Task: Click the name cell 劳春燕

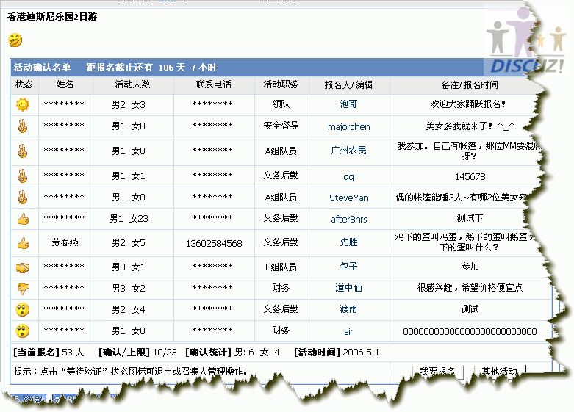Action: [65, 242]
